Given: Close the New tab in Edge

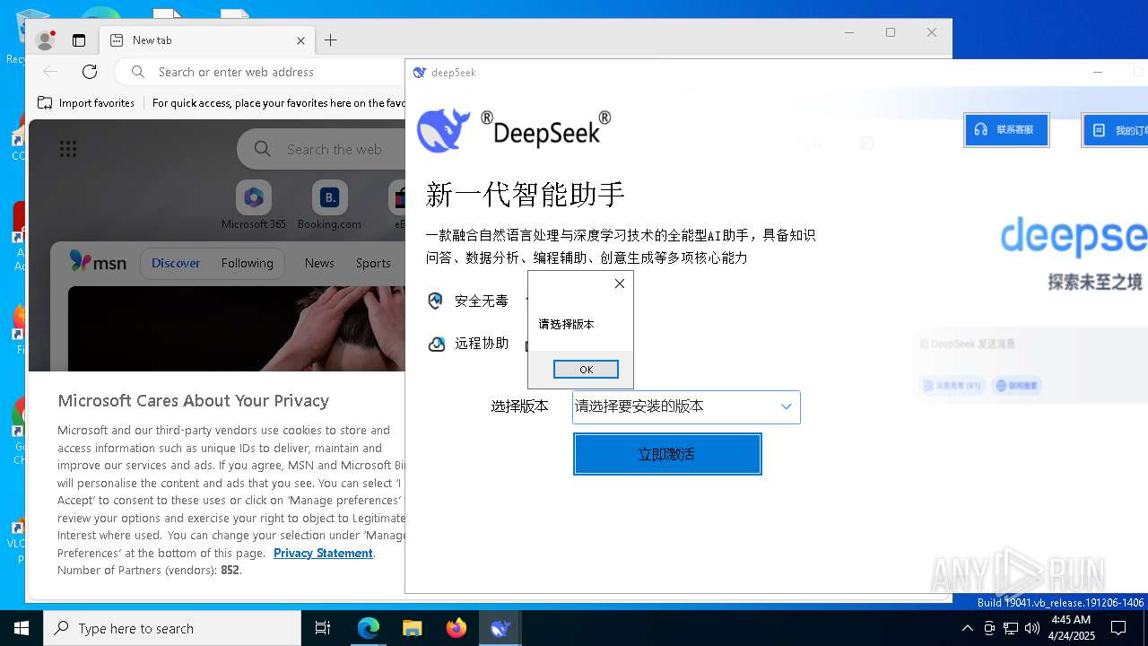Looking at the screenshot, I should pos(301,40).
